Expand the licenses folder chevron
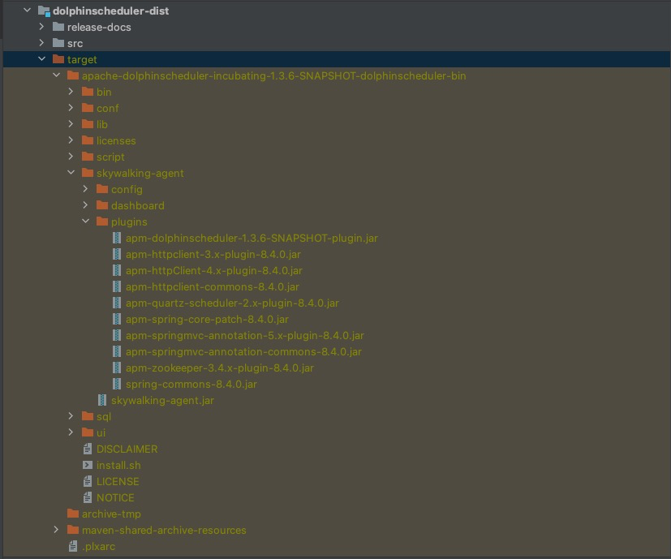671x559 pixels. pos(71,140)
